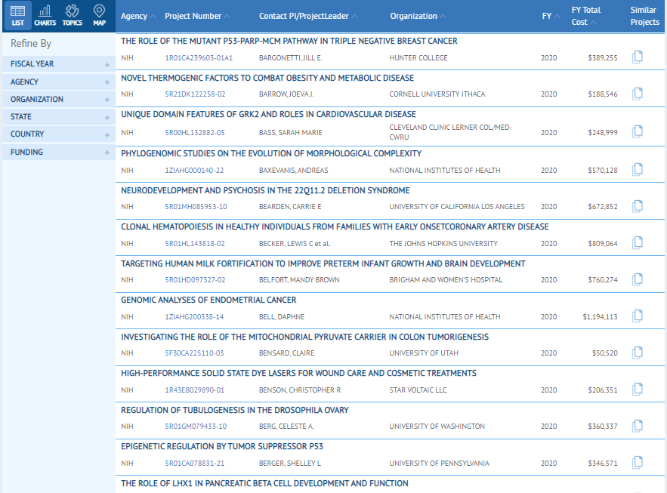This screenshot has height=493, width=667.
Task: View similar projects for Belfort's milk fortification project
Action: 638,279
